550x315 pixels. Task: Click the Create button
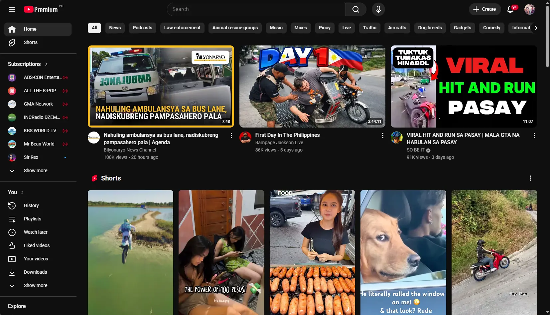tap(484, 9)
